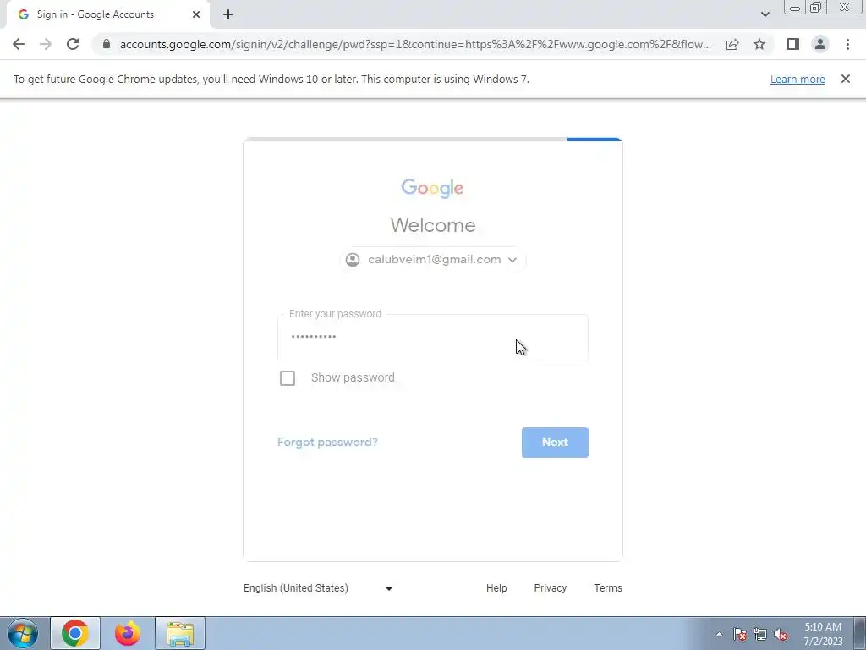Open the Learn more link
This screenshot has height=650, width=866.
797,79
